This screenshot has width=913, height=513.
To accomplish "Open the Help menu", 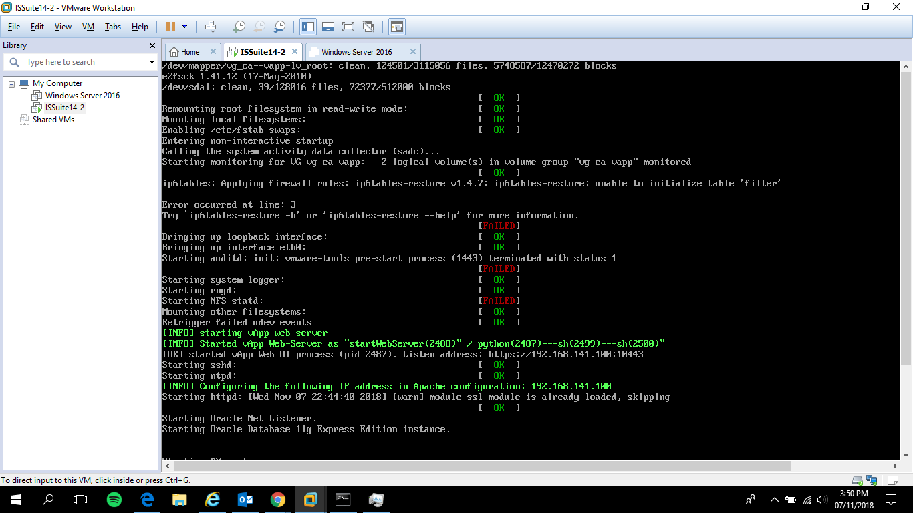I will pos(140,27).
